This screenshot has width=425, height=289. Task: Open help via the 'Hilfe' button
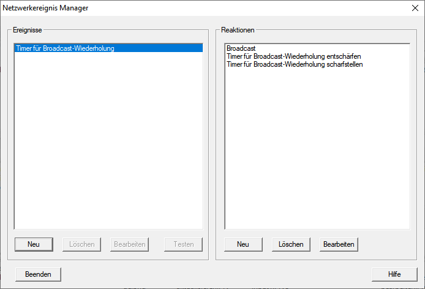point(394,274)
